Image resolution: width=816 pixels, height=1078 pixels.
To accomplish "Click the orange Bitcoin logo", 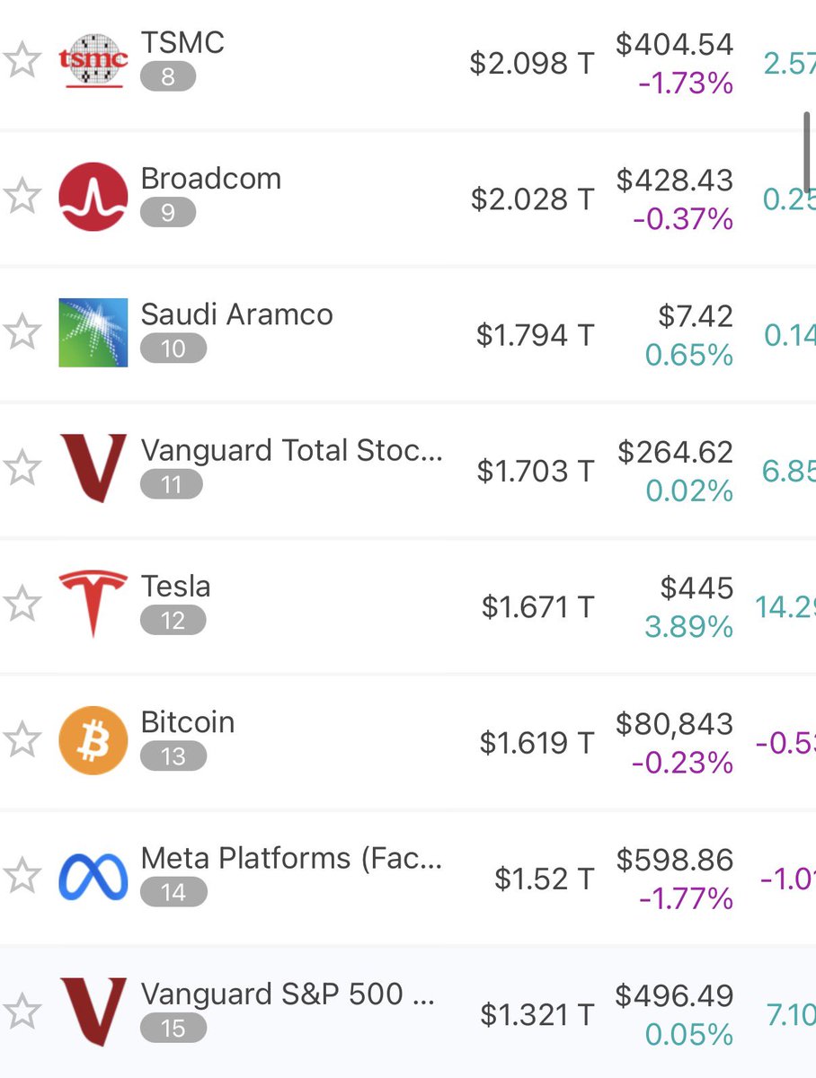I will click(x=93, y=740).
